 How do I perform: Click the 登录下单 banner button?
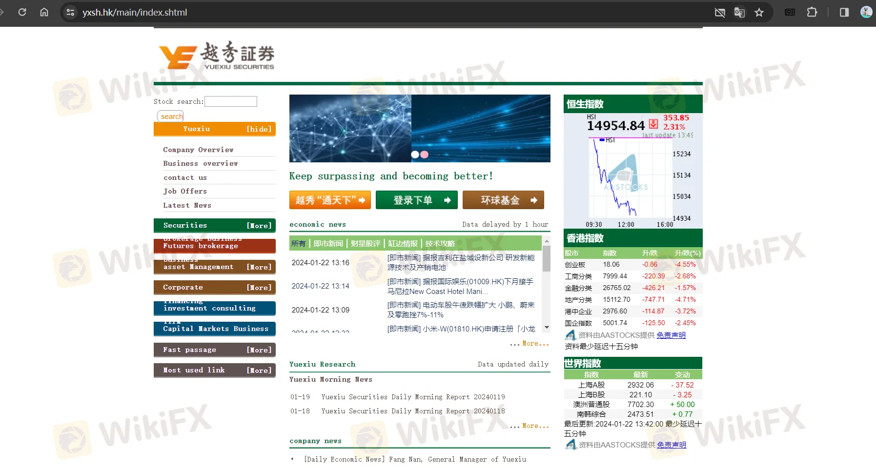[416, 200]
